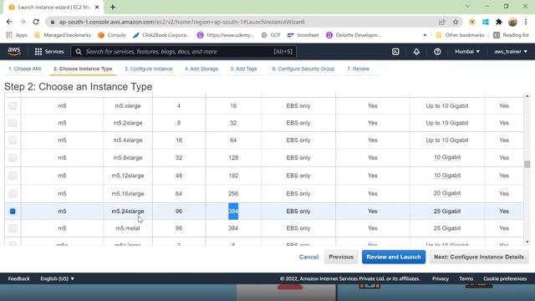The height and width of the screenshot is (301, 535).
Task: Go to 3. Configure Instance step
Action: (x=149, y=69)
